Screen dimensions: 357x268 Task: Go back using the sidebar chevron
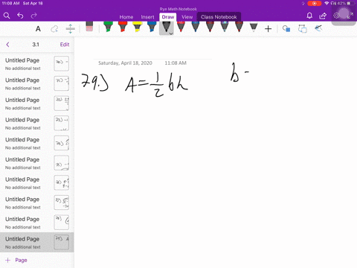pyautogui.click(x=7, y=45)
